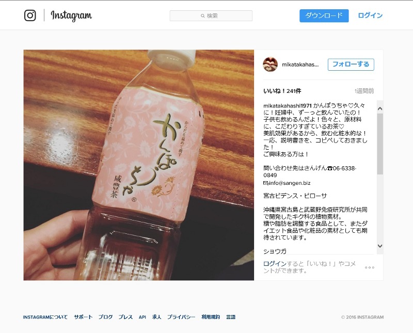Click the Instagram wordmark logo
This screenshot has height=333, width=413.
[x=71, y=15]
